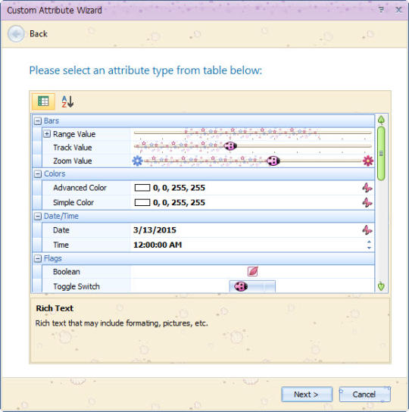409x412 pixels.
Task: Click the 3/13/2015 date value
Action: pyautogui.click(x=155, y=230)
